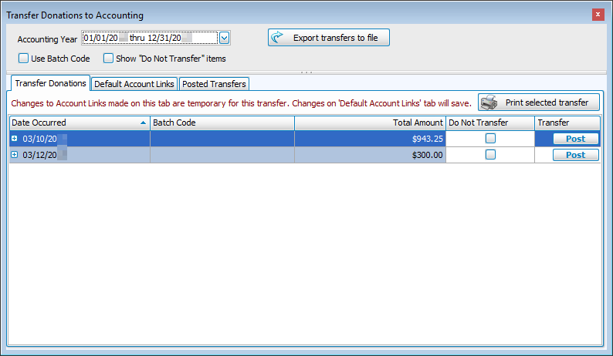Close the Transfer Donations to Accounting window
Image resolution: width=613 pixels, height=356 pixels.
pos(598,15)
